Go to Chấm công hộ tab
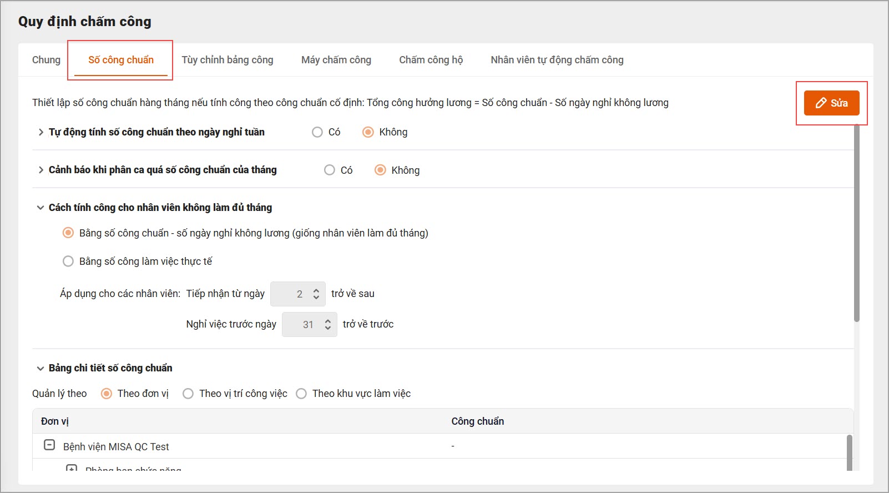889x493 pixels. [431, 60]
